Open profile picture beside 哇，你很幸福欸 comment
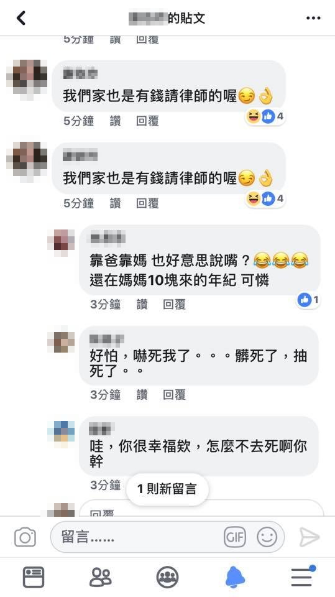Image resolution: width=335 pixels, height=597 pixels. point(61,435)
